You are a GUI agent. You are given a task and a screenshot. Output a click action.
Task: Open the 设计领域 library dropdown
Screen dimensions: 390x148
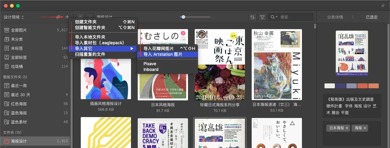[14, 17]
